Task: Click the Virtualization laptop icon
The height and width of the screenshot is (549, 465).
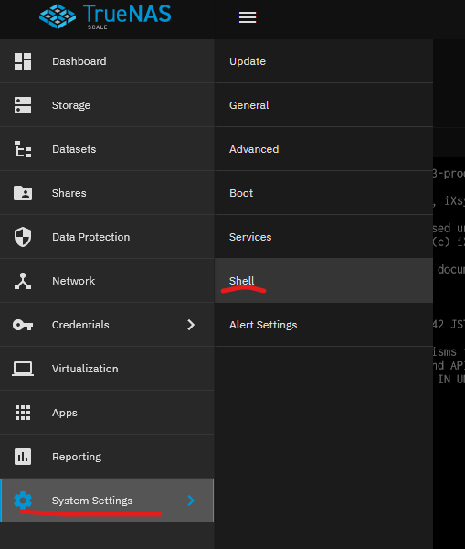Action: [x=23, y=369]
